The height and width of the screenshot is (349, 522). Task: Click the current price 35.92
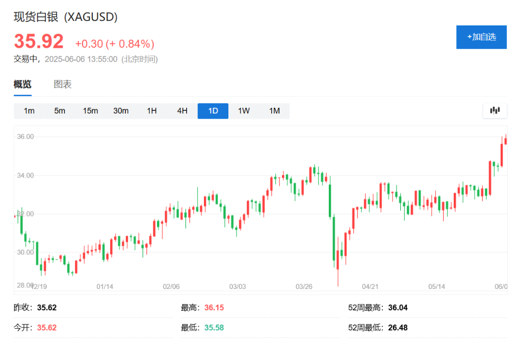click(39, 41)
